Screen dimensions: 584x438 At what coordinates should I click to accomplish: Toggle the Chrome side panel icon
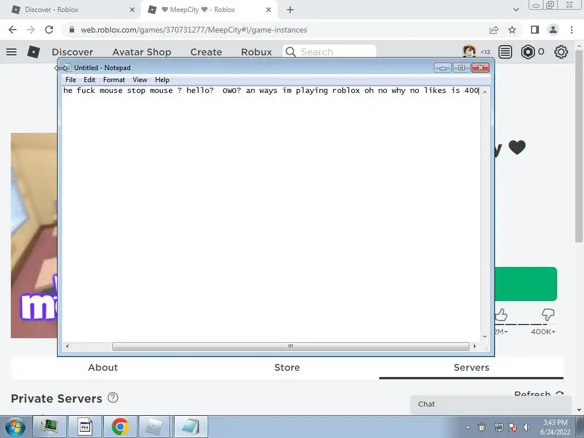(535, 30)
